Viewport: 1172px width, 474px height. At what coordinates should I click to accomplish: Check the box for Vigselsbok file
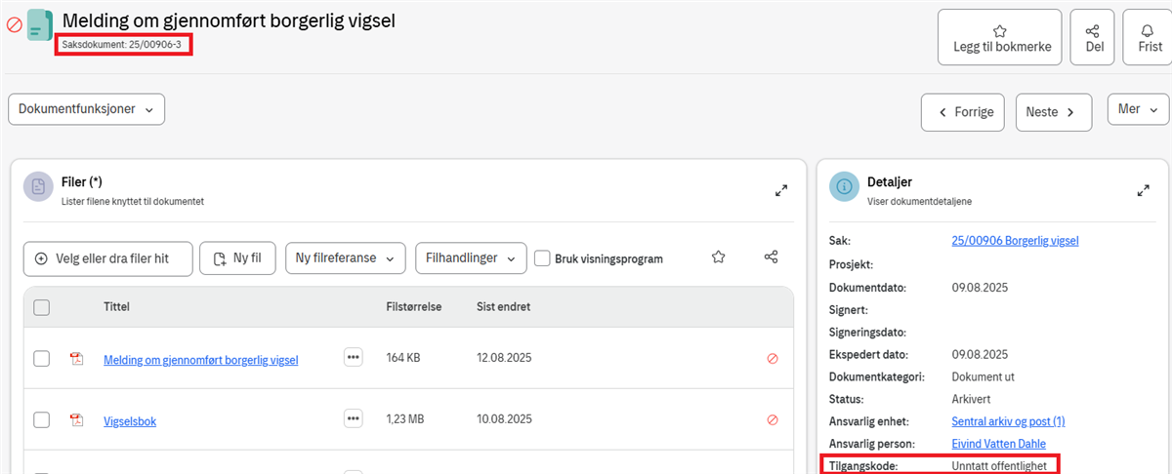click(42, 420)
